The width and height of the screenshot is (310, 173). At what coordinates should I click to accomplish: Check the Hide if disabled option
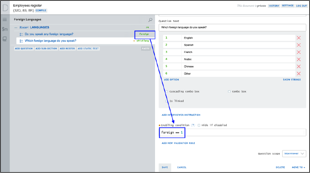tap(199, 126)
